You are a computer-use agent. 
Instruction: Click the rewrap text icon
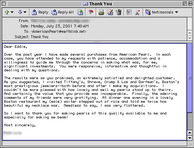pyautogui.click(x=129, y=12)
